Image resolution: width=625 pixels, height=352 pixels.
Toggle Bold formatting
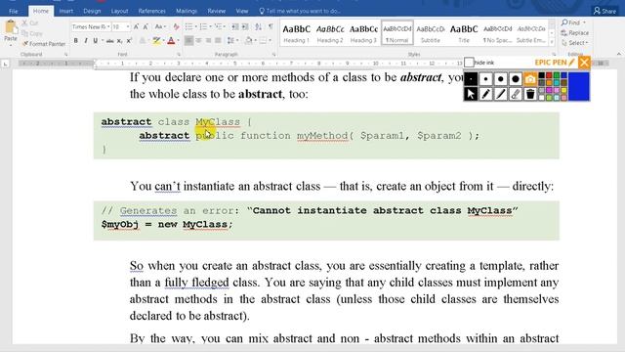(76, 41)
